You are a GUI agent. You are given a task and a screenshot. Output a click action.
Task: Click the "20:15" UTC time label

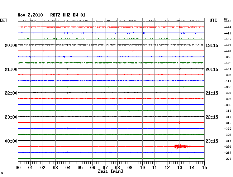pyautogui.click(x=212, y=70)
